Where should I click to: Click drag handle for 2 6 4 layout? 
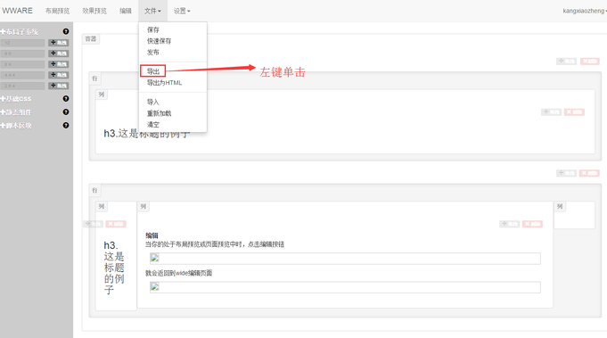point(59,86)
